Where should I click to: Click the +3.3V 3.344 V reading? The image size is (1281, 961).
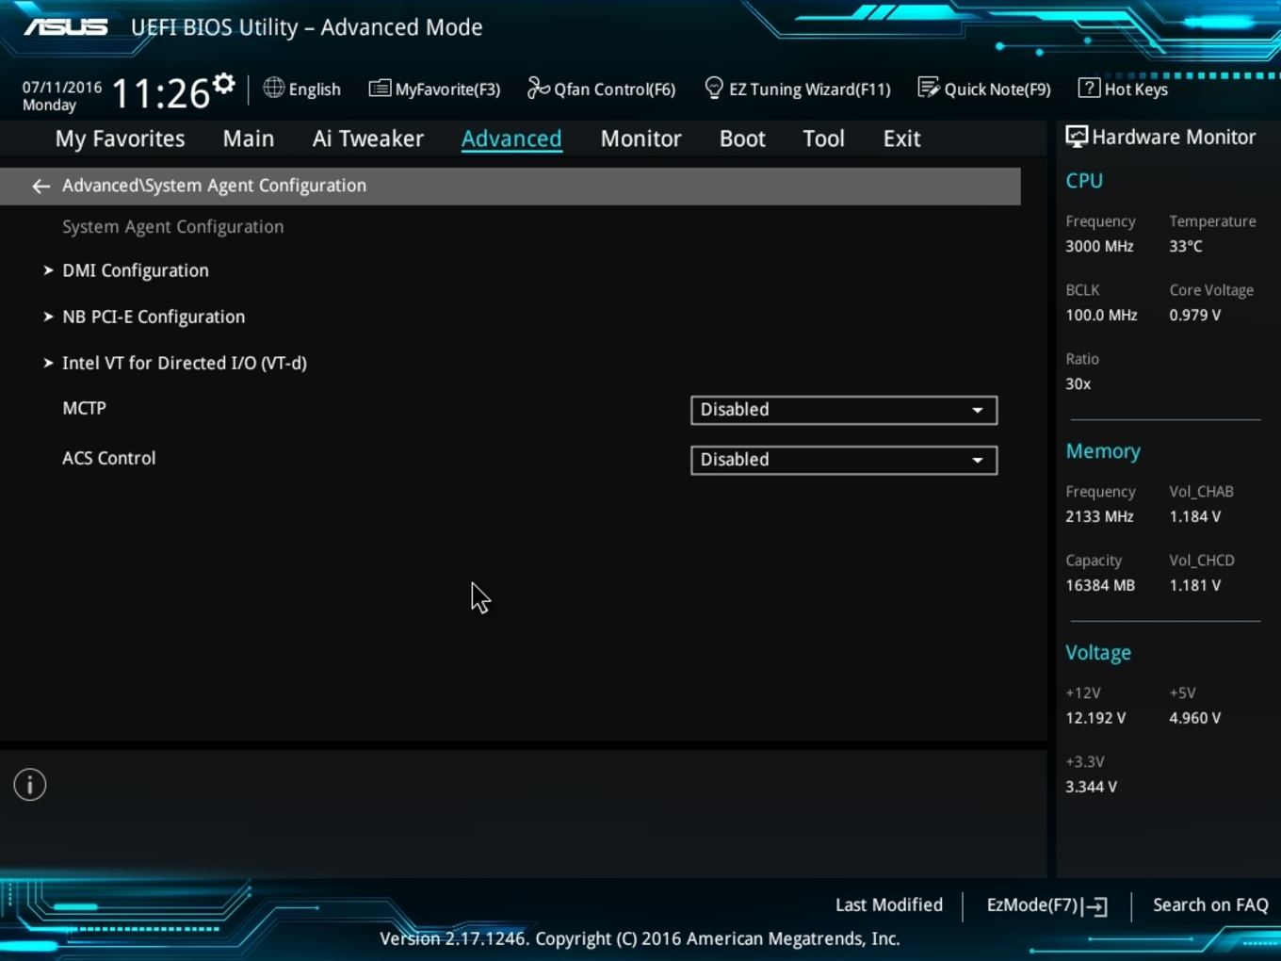point(1092,787)
